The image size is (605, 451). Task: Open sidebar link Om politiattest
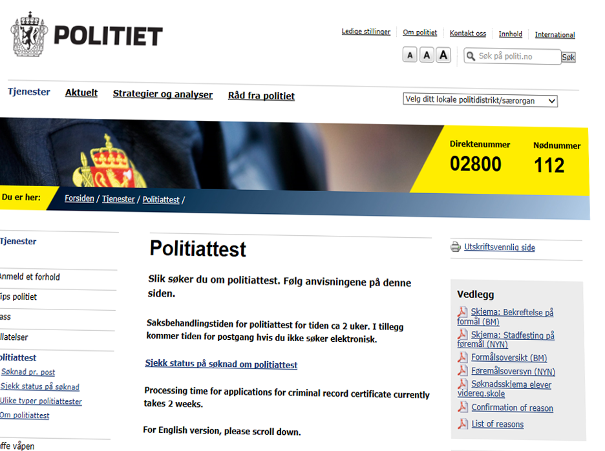tap(25, 415)
